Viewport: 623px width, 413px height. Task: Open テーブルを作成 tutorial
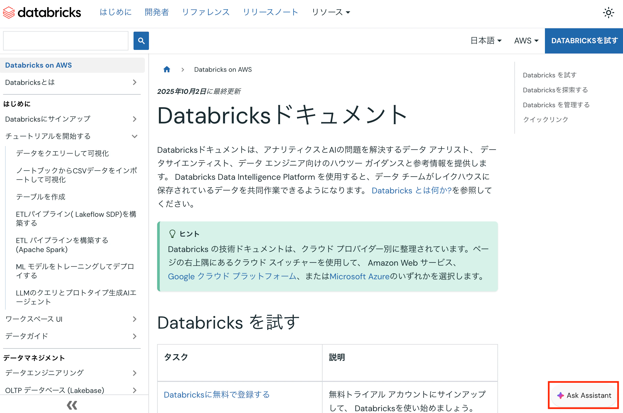(x=41, y=197)
